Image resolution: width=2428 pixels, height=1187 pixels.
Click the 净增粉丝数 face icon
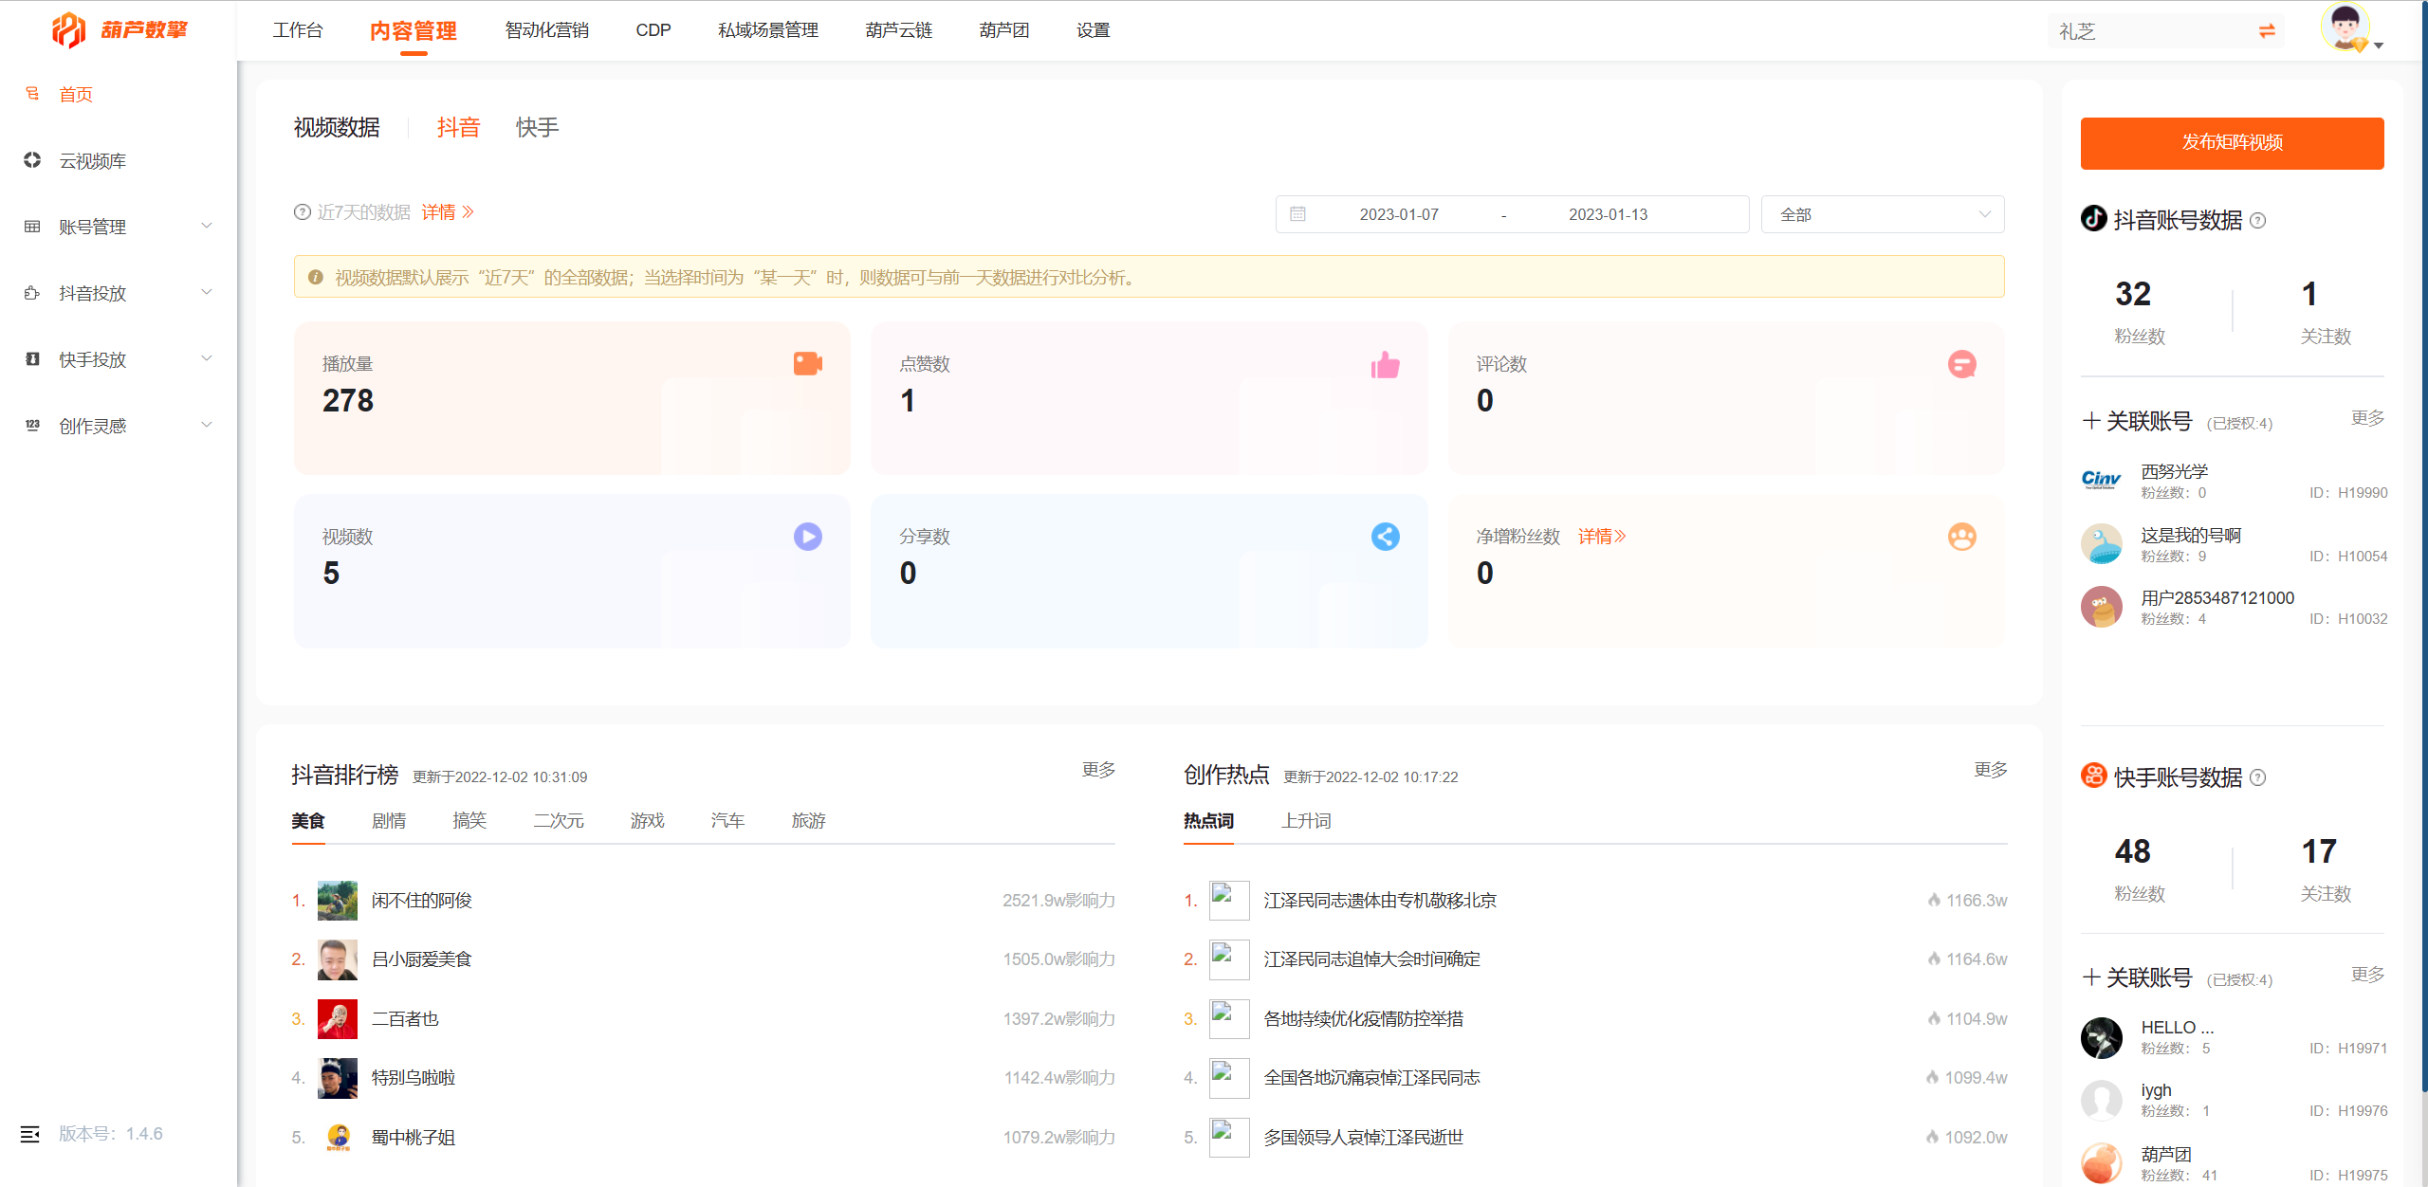pos(1961,537)
